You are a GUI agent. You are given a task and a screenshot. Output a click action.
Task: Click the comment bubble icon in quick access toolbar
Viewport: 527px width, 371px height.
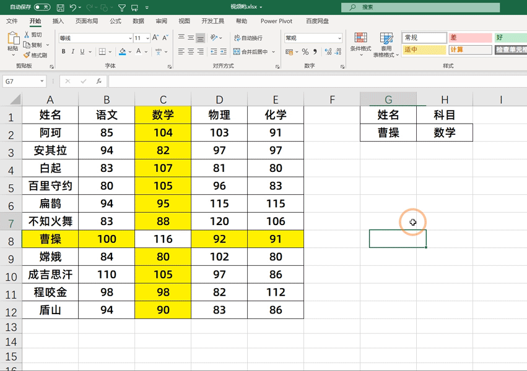click(x=134, y=7)
